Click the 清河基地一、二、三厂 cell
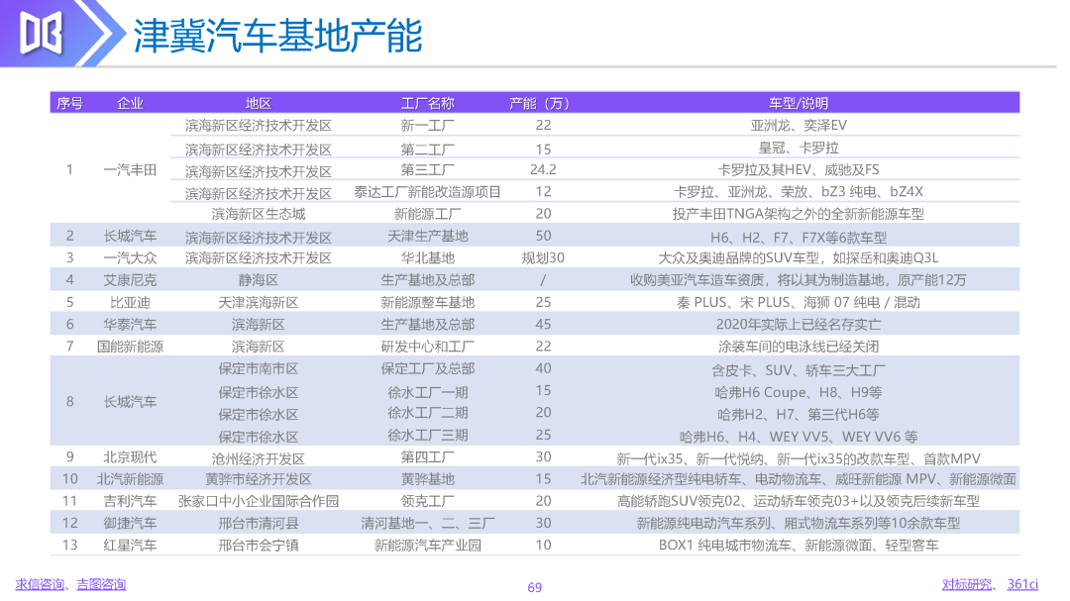1070x601 pixels. 427,523
